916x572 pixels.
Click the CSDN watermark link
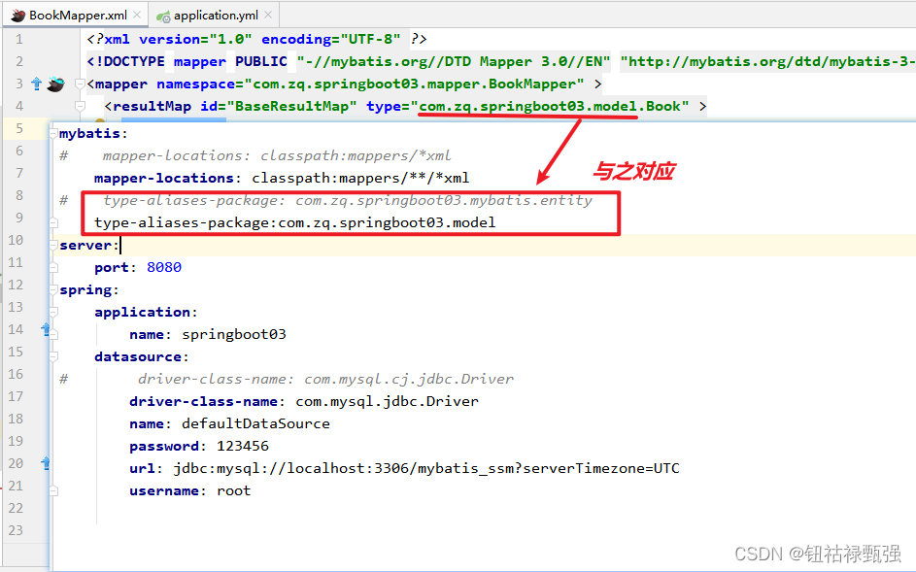coord(816,554)
